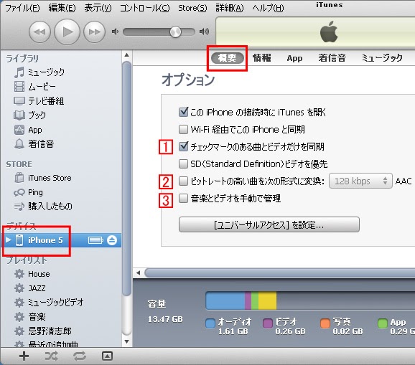Uncheck sync only checked songs and videos
Screen dimensions: 415x365
[x=183, y=146]
